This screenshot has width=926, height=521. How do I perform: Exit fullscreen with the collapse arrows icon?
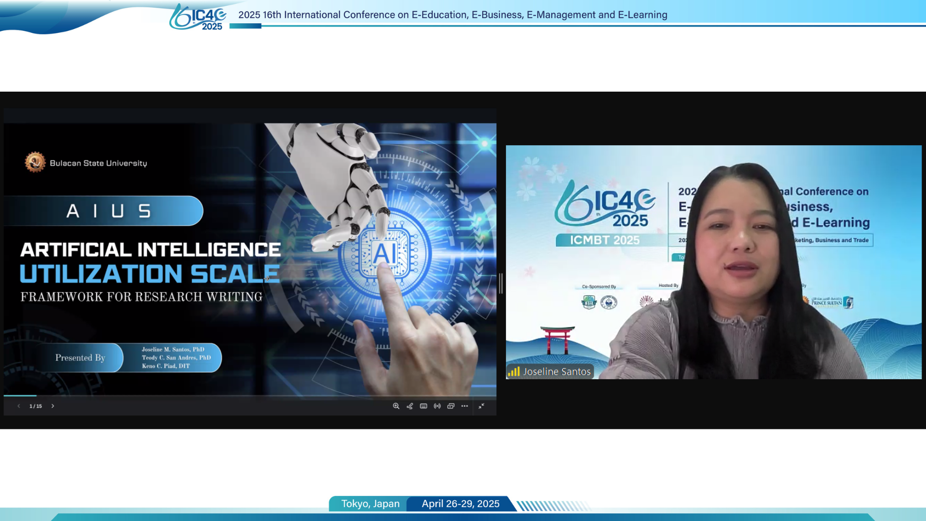(x=481, y=406)
